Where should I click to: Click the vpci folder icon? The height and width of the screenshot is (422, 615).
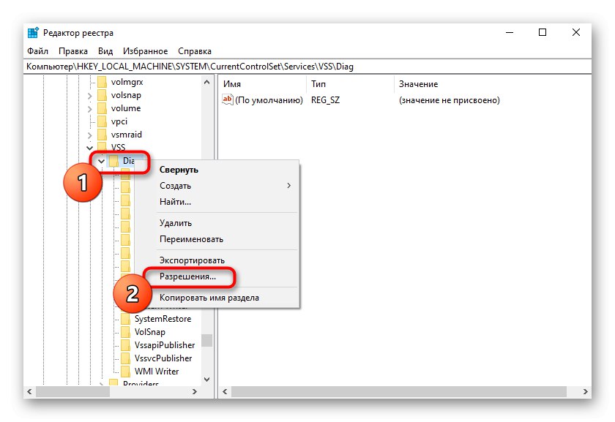pyautogui.click(x=102, y=121)
